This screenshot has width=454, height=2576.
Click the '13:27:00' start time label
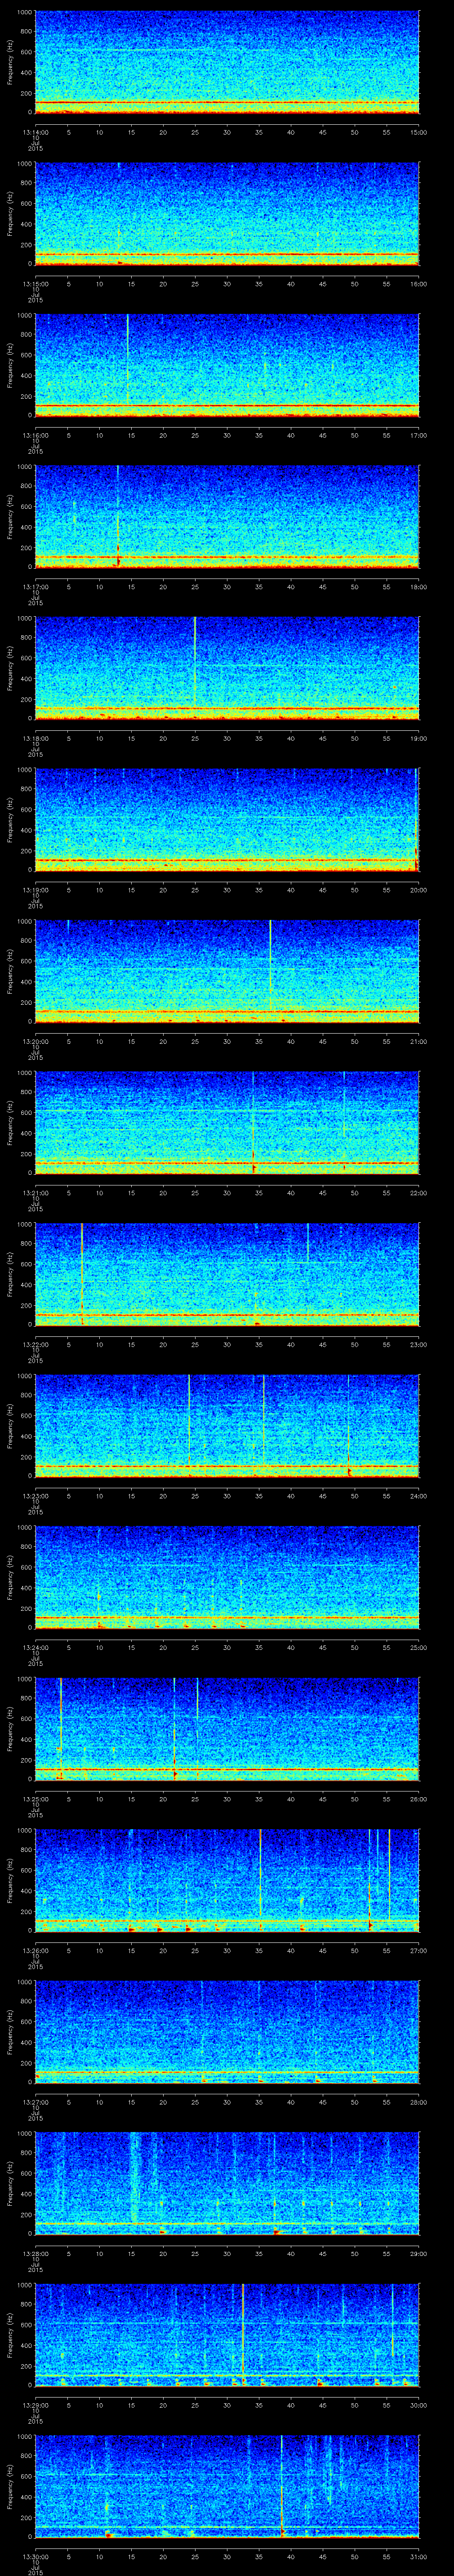point(35,2102)
